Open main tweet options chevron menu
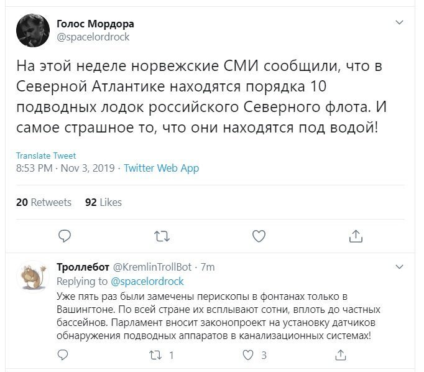 click(x=399, y=22)
